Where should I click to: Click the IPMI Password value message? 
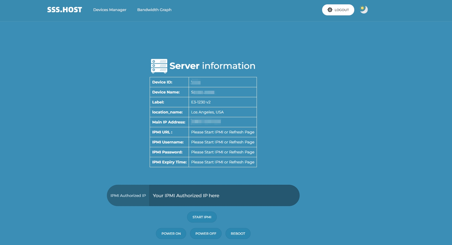[223, 152]
